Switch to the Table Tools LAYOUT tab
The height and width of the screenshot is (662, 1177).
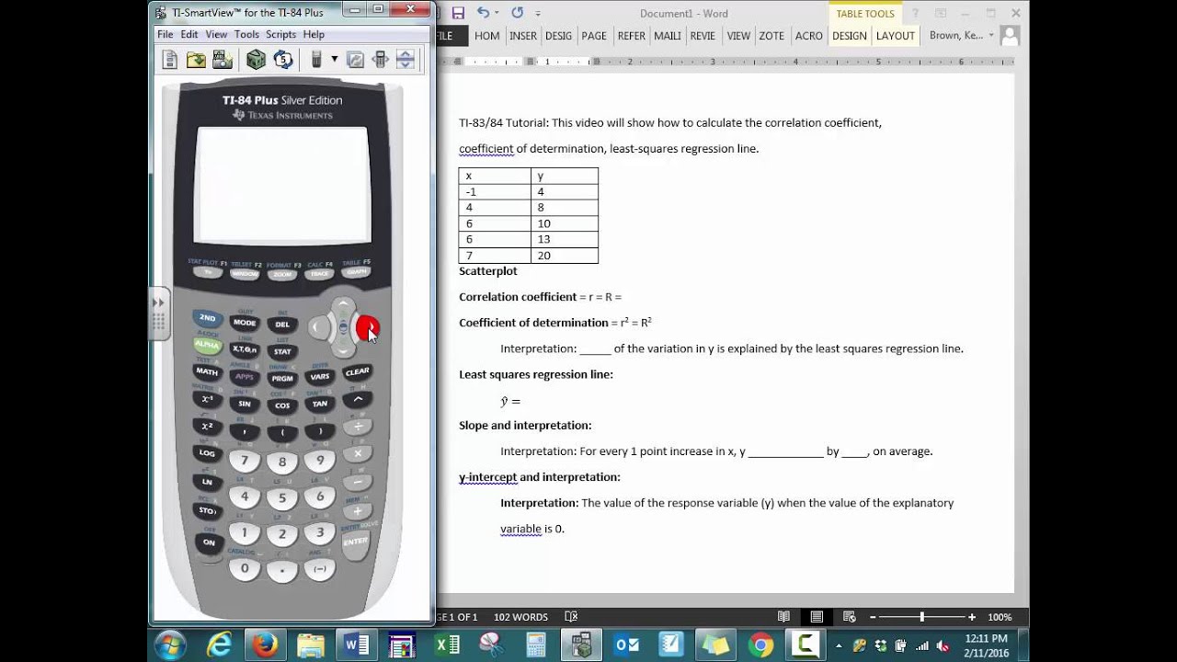tap(895, 36)
